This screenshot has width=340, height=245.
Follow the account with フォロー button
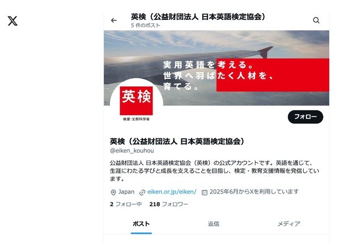305,117
